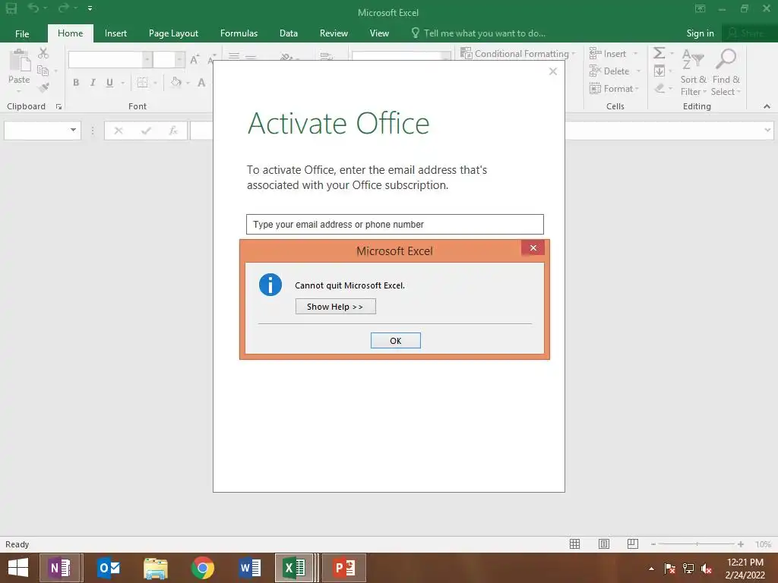Click the Cancel X formula bar icon
Viewport: 778px width, 583px height.
tap(118, 131)
